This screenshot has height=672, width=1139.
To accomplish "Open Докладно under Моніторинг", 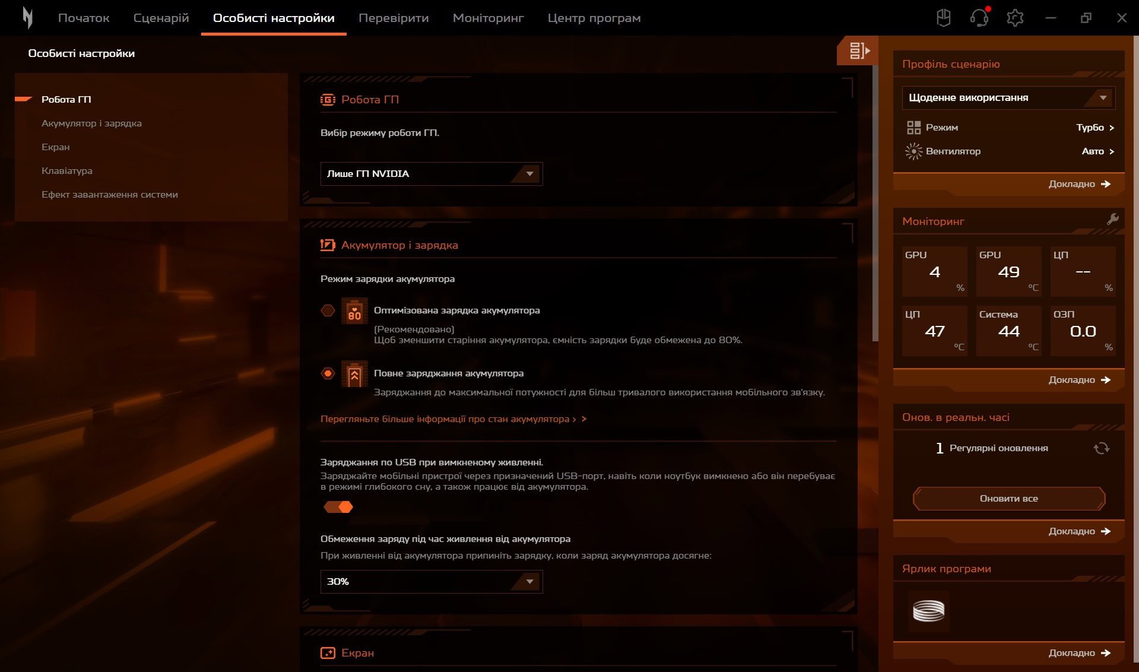I will [1079, 380].
